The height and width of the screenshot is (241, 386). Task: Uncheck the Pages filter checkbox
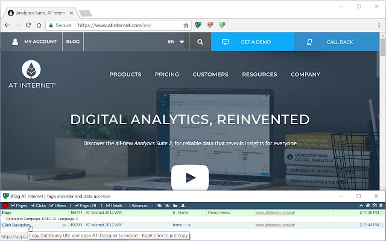coord(12,205)
